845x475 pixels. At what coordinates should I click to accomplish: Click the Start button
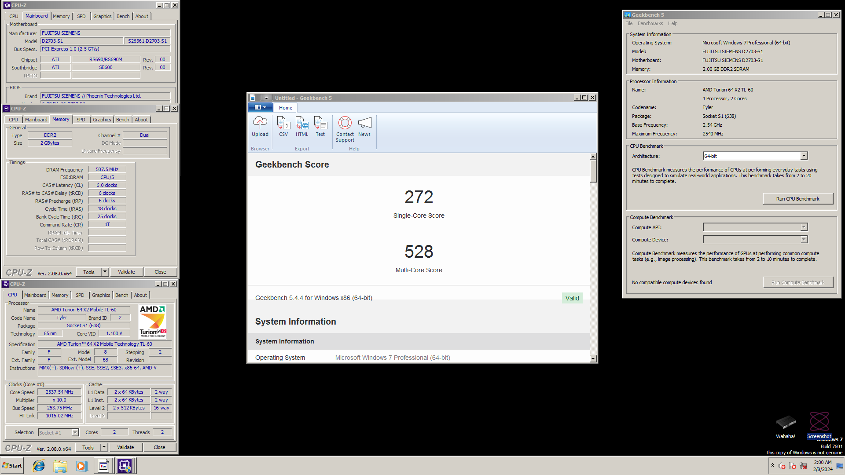(x=12, y=466)
